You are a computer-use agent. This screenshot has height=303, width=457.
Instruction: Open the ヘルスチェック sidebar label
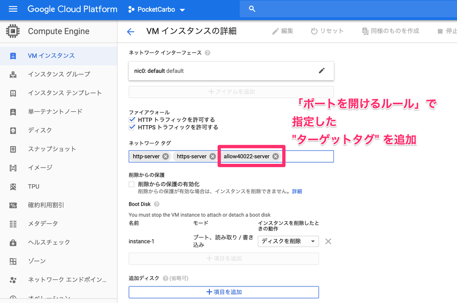49,242
